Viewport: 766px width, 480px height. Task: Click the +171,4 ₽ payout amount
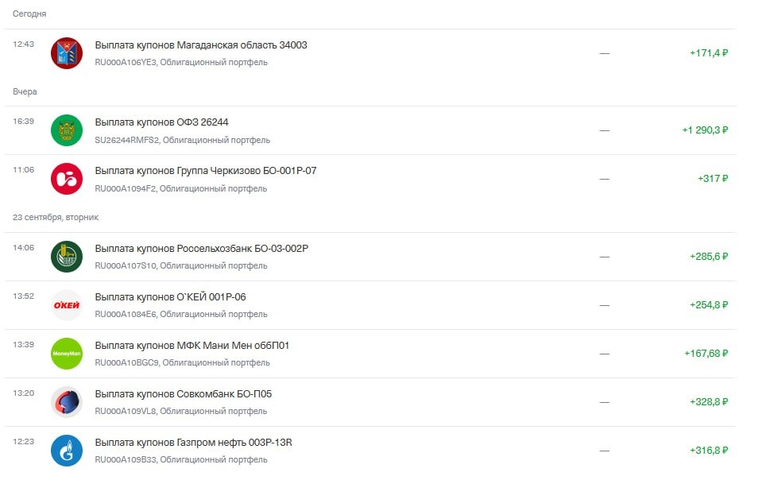tap(709, 53)
